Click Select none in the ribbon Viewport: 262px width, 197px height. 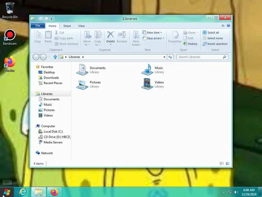(213, 38)
